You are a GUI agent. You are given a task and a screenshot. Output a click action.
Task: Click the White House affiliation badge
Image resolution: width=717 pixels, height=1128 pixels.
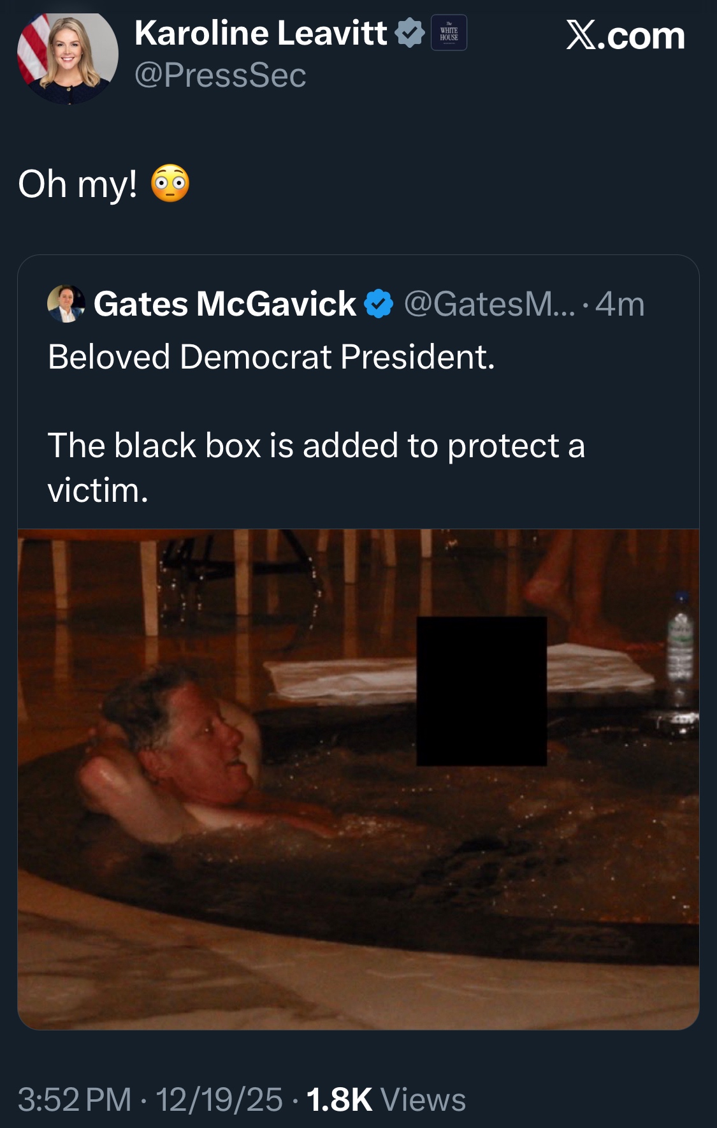pyautogui.click(x=449, y=33)
